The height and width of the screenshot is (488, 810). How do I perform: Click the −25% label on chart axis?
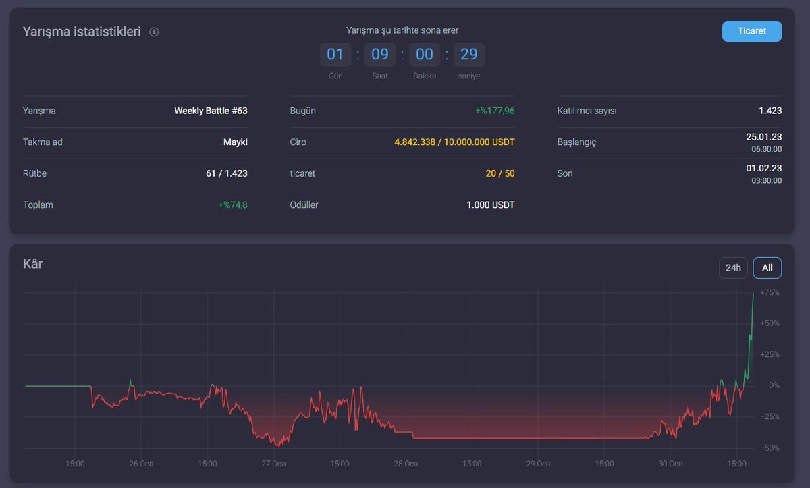pos(769,417)
